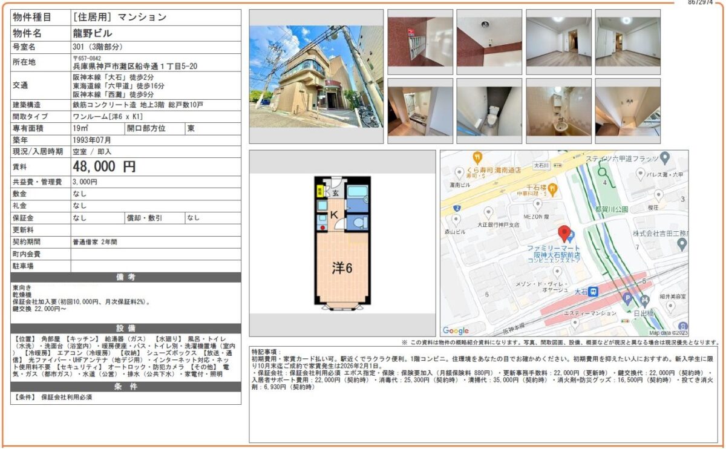Click the くら寿司 restaurant icon on map
726x449 pixels.
(477, 157)
